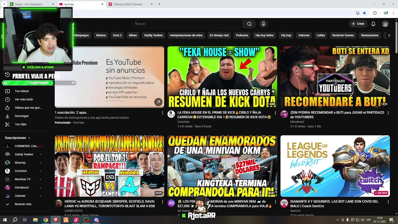Select the Calles filter chip
Image resolution: width=398 pixels, height=224 pixels.
(321, 35)
